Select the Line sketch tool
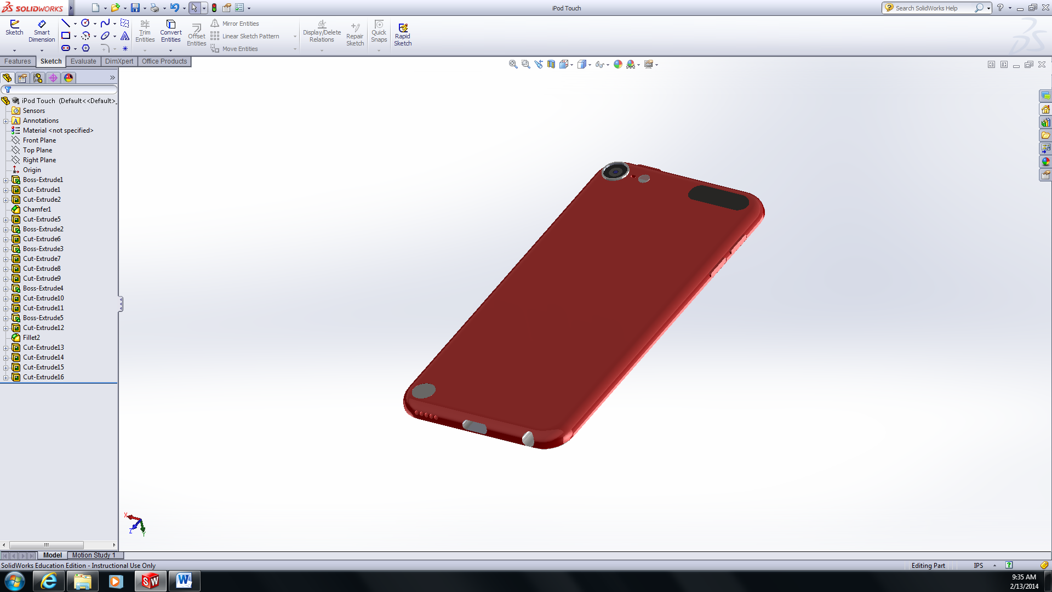Screen dimensions: 1052x592 (65, 23)
